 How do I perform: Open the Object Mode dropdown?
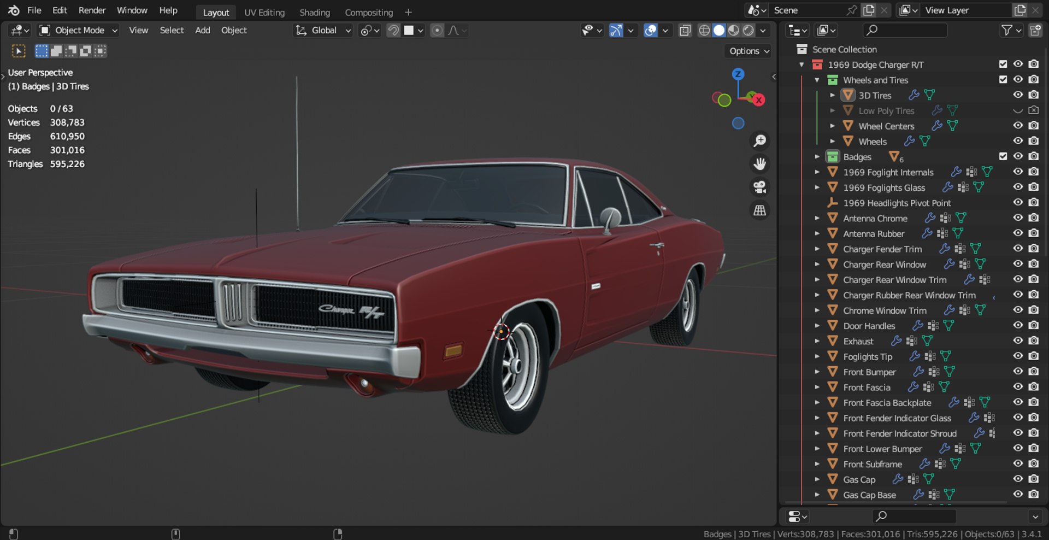(79, 31)
